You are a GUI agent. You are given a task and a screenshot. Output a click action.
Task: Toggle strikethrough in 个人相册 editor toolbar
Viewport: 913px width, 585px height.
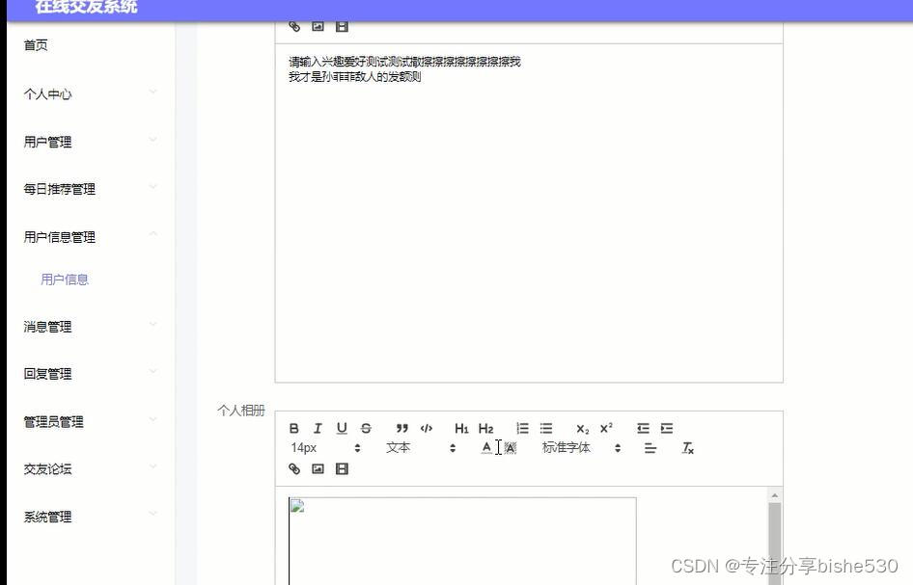(x=366, y=429)
